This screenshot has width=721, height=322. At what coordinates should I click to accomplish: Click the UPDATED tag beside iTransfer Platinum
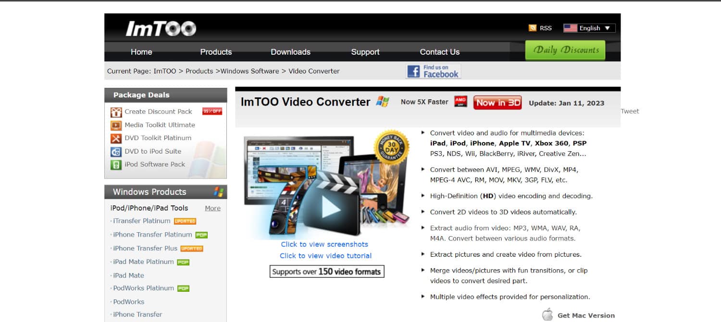pos(185,221)
